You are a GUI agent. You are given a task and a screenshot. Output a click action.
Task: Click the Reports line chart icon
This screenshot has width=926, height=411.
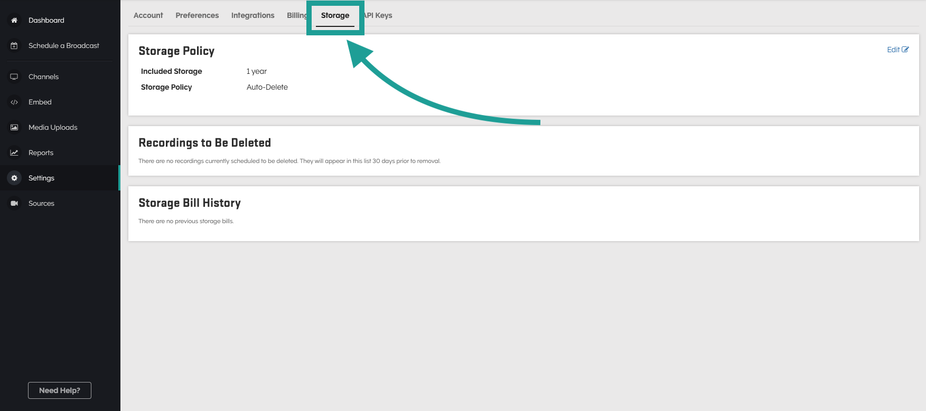[14, 153]
